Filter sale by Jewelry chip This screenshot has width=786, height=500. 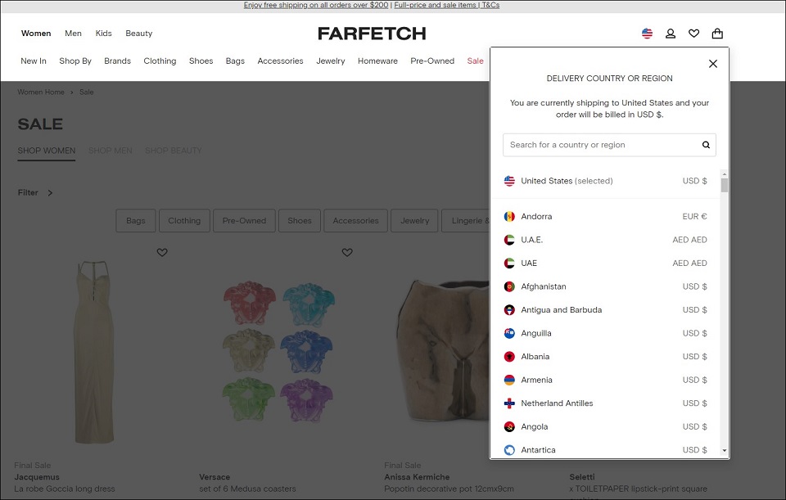coord(414,220)
